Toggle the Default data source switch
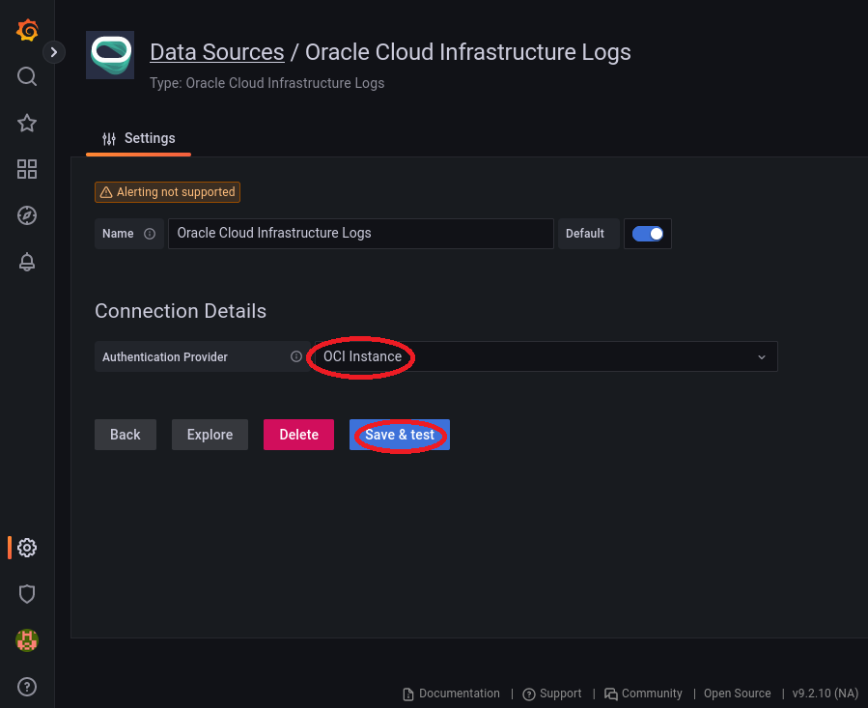Screen dimensions: 868x708 coord(647,234)
